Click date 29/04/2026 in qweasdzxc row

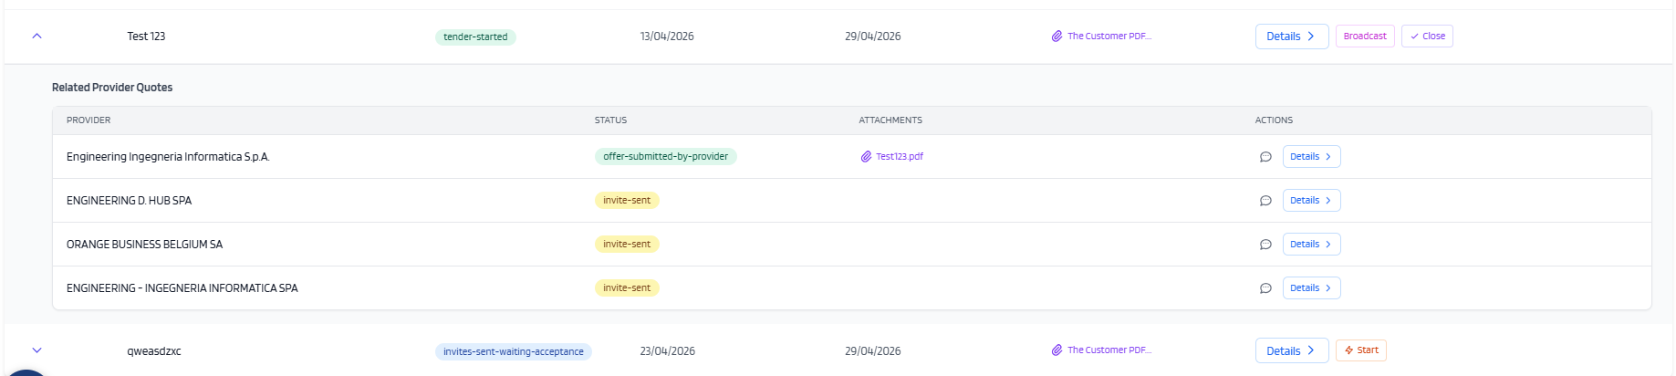coord(872,351)
